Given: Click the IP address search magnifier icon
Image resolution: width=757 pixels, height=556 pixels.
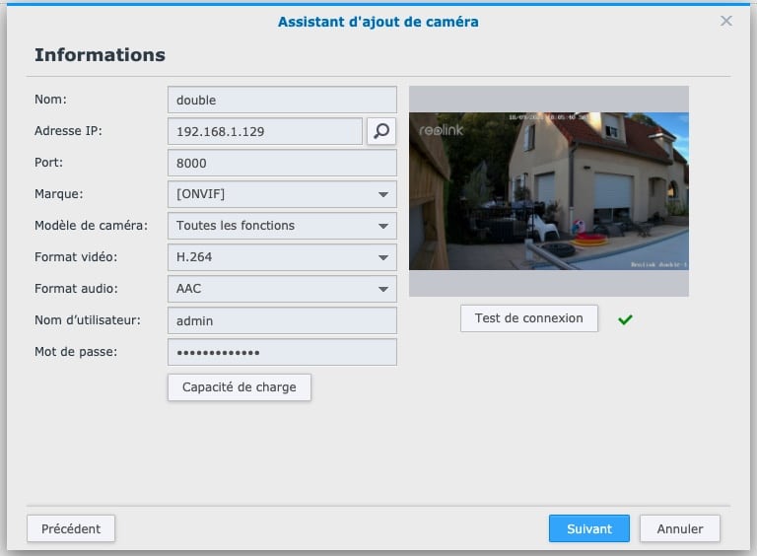Looking at the screenshot, I should click(x=381, y=131).
